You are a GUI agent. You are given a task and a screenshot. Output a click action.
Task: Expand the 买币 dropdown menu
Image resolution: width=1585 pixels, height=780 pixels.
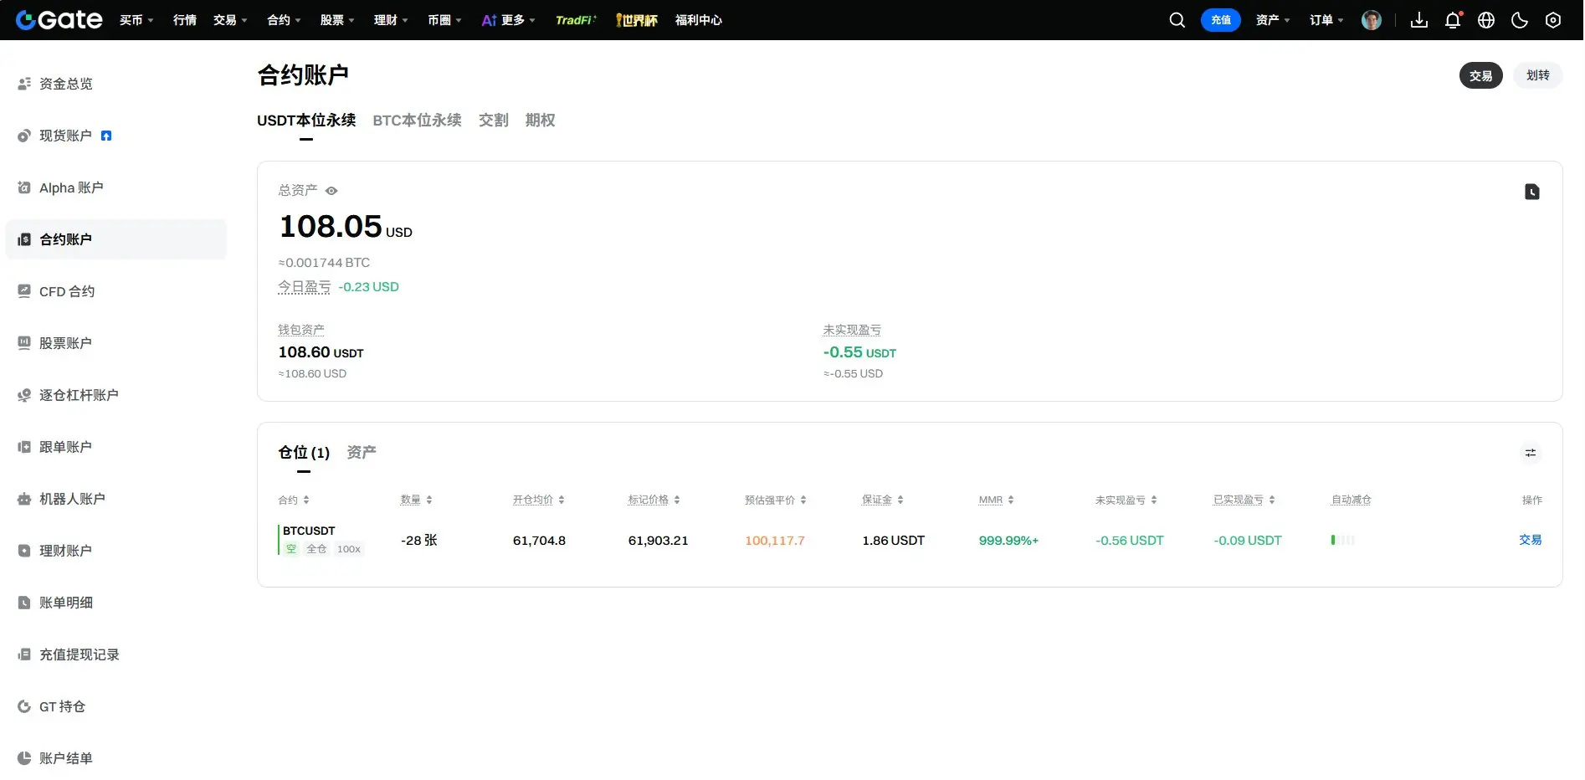136,20
